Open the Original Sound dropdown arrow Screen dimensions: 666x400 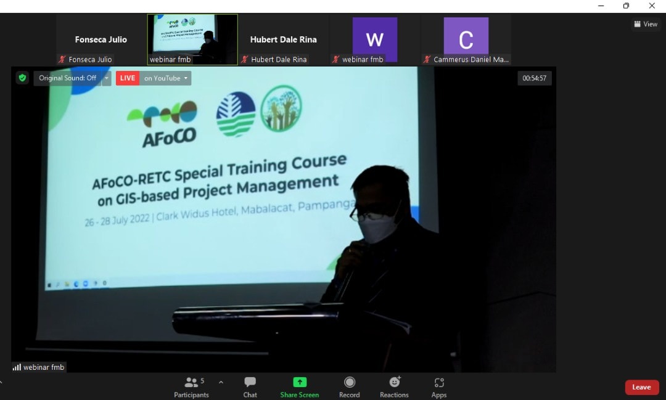pos(107,78)
